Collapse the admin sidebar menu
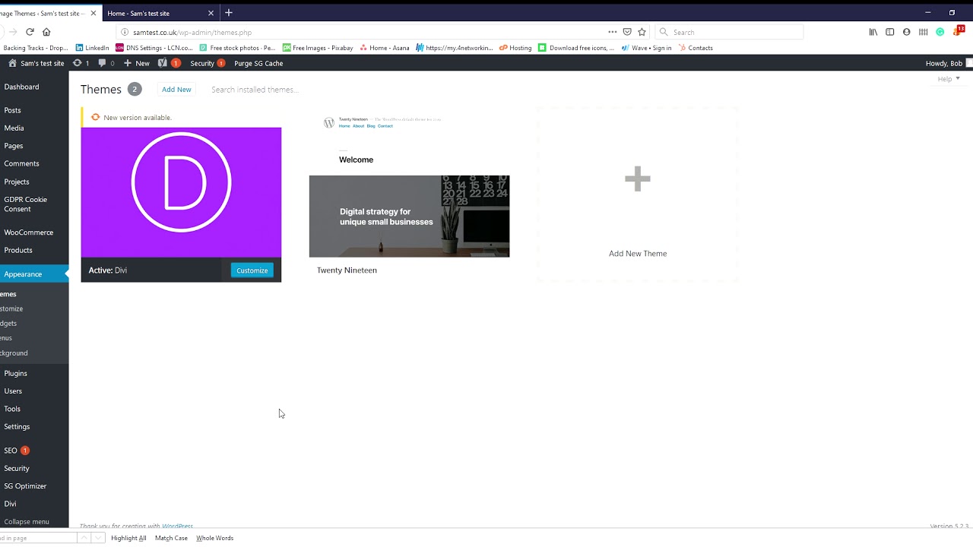 point(27,522)
